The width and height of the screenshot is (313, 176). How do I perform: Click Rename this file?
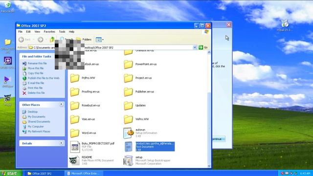(x=35, y=63)
